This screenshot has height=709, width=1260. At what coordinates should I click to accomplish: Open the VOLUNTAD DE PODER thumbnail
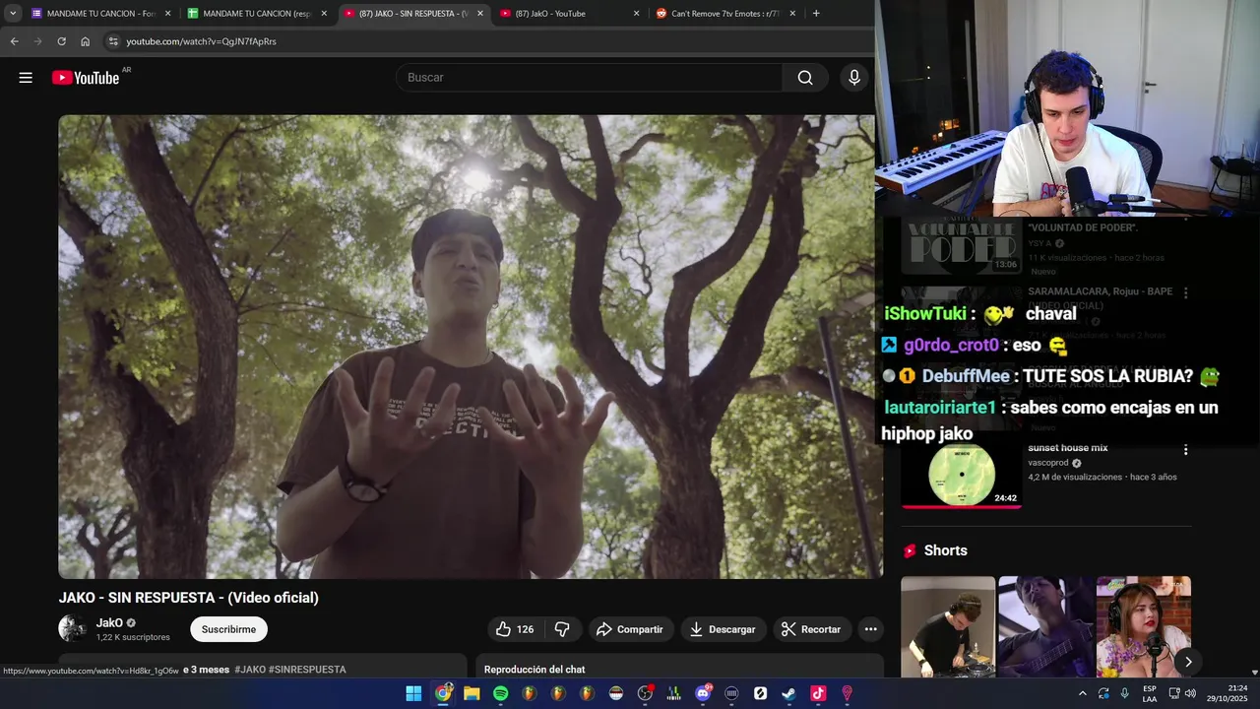[961, 246]
